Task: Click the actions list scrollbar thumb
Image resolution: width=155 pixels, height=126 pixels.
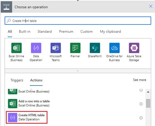Action: [148, 103]
